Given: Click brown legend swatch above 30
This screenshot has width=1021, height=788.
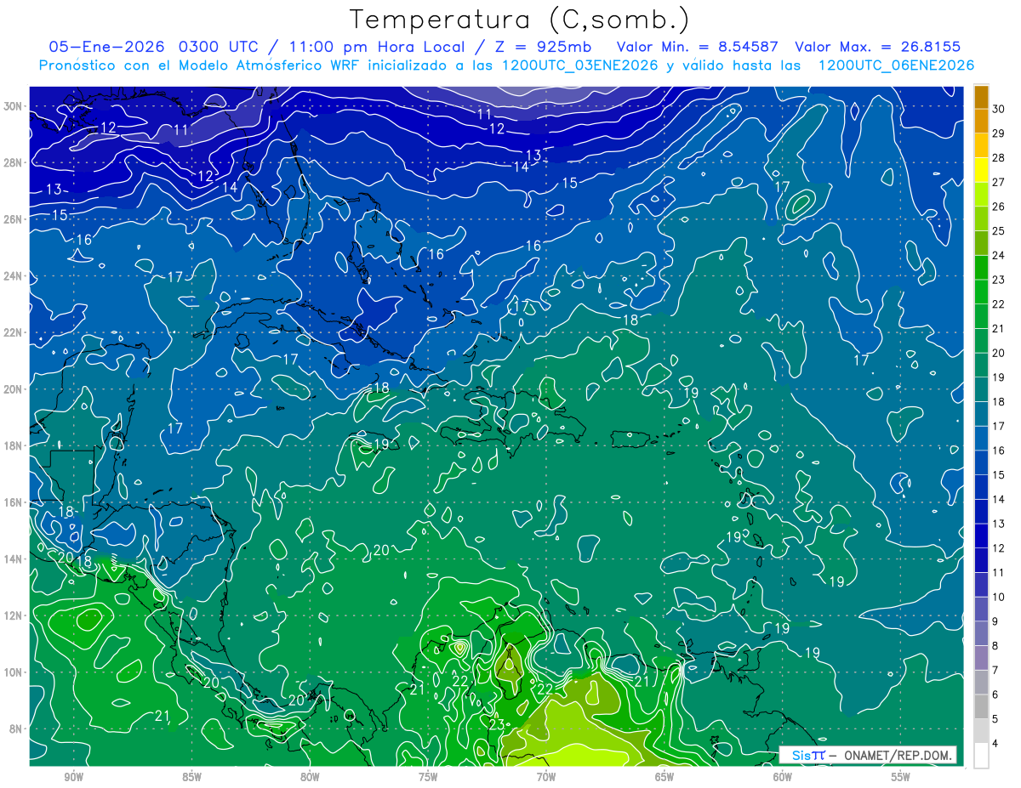Looking at the screenshot, I should pos(981,97).
